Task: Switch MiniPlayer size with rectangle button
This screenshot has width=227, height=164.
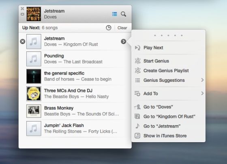Action: (22, 14)
